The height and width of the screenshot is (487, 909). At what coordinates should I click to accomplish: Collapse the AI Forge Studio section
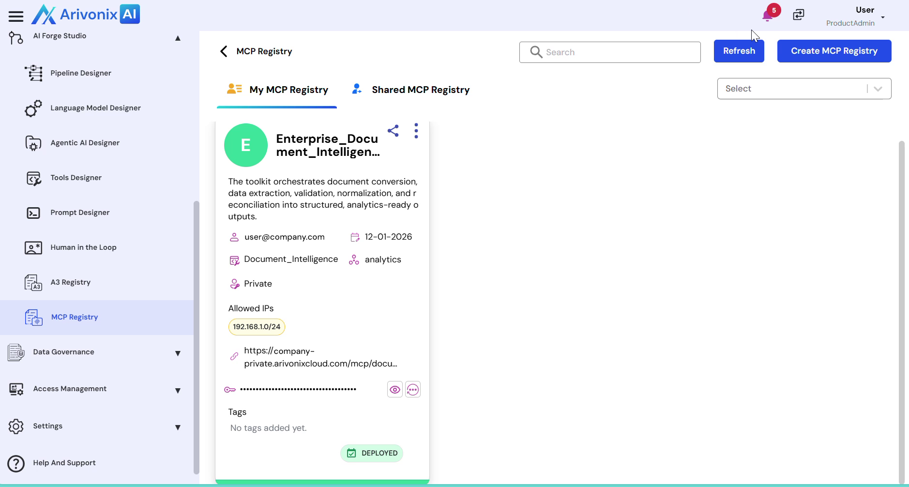[177, 38]
